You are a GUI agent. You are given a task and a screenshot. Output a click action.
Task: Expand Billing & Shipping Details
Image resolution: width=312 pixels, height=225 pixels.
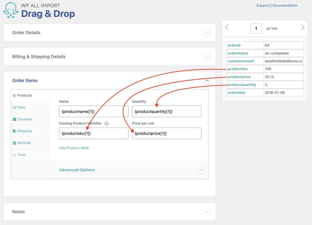[x=207, y=57]
